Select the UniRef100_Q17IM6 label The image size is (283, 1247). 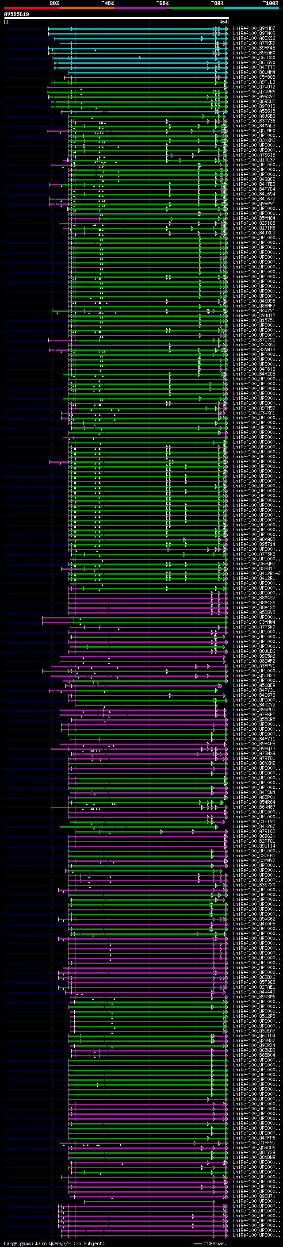coord(254,228)
